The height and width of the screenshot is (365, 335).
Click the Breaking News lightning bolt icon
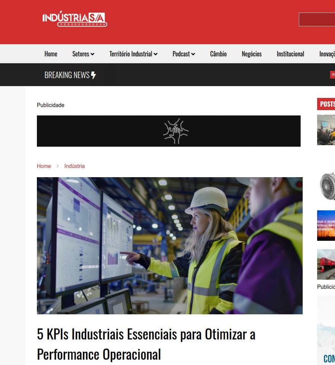pos(94,75)
